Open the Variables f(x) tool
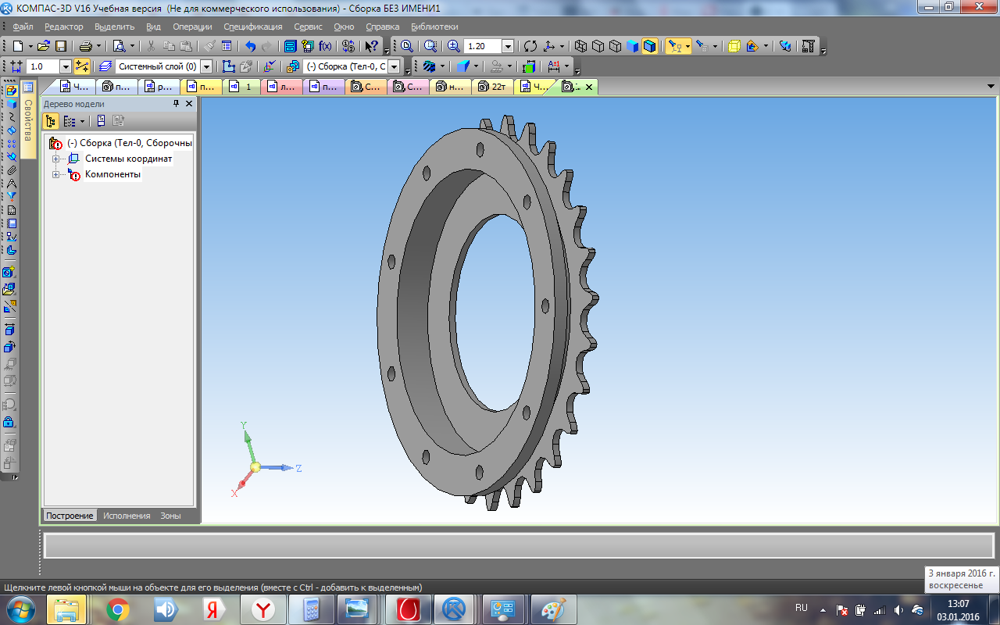Viewport: 1000px width, 625px height. coord(325,46)
